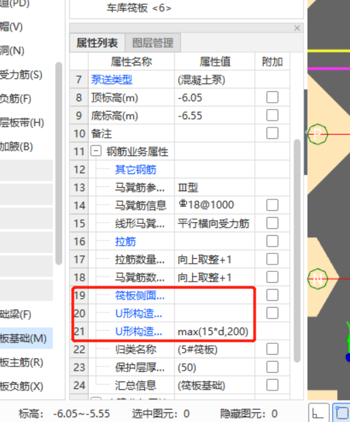Select 帽(V) in the left list
The height and width of the screenshot is (422, 350).
(12, 27)
